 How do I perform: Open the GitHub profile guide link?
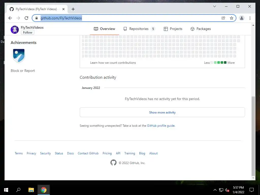click(x=161, y=126)
